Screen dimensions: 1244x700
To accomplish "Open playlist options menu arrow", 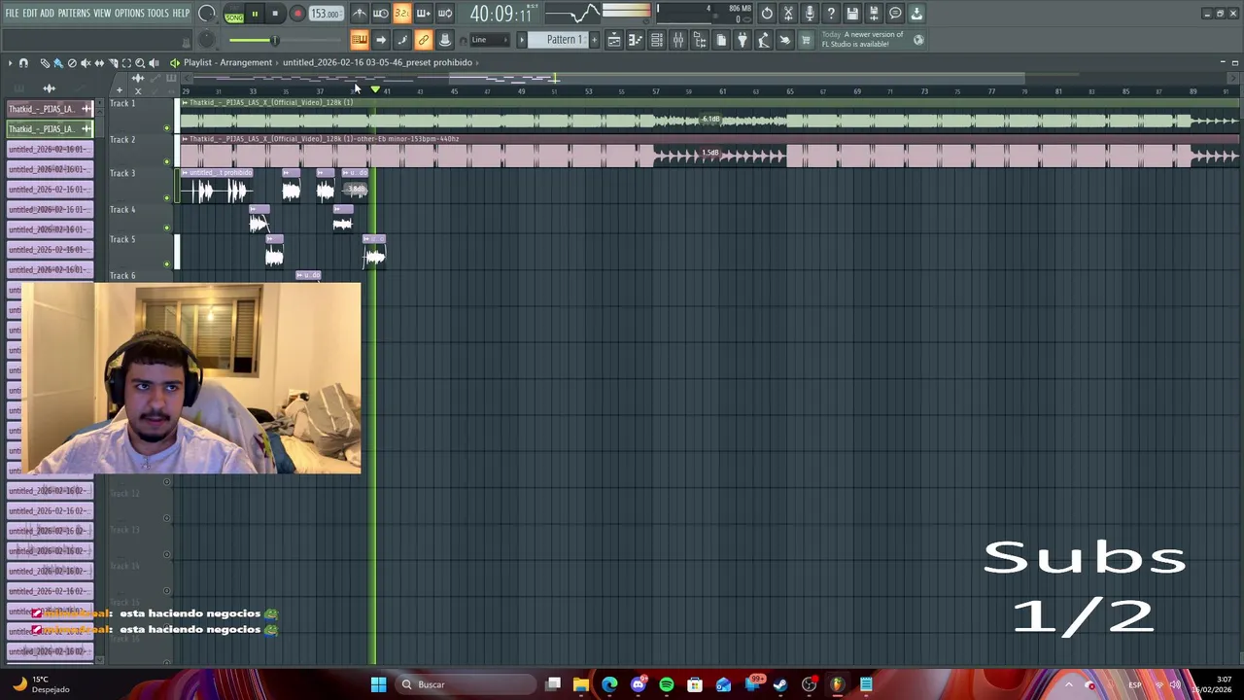I will pos(10,63).
